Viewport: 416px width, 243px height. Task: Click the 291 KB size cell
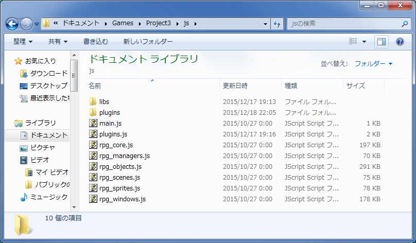tap(370, 167)
